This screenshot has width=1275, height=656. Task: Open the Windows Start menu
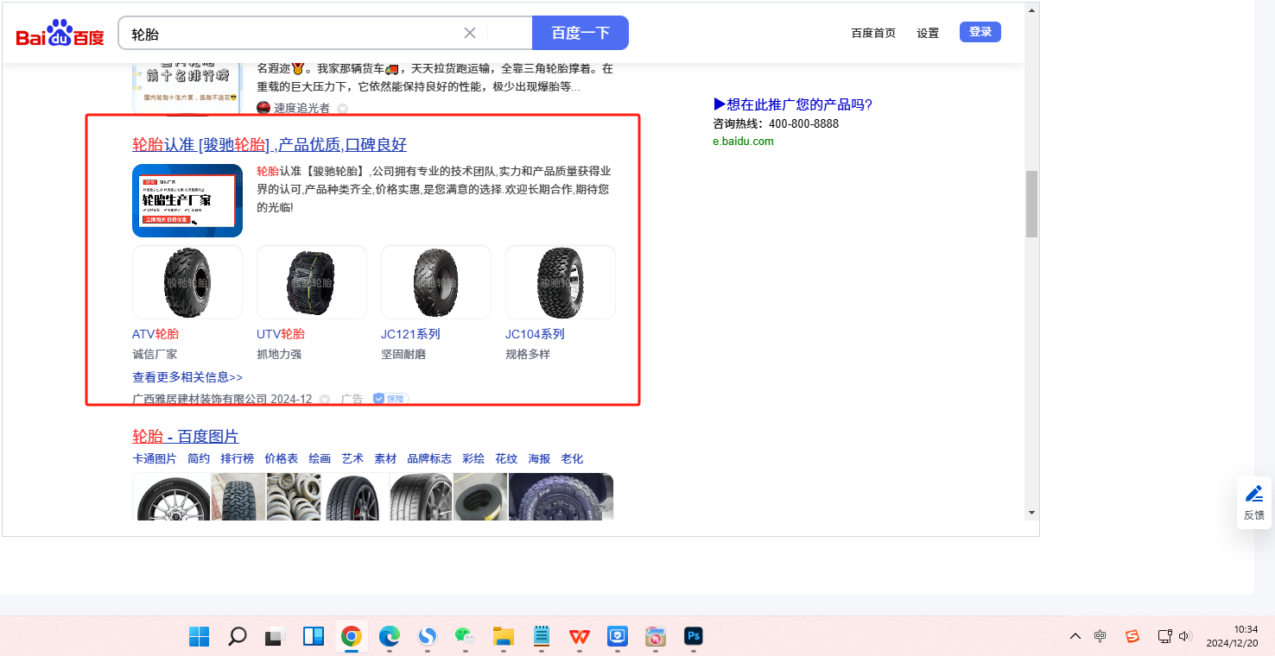click(x=199, y=637)
